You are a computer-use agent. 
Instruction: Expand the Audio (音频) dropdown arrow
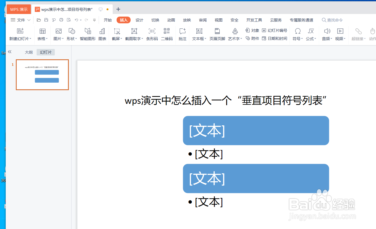click(331, 39)
